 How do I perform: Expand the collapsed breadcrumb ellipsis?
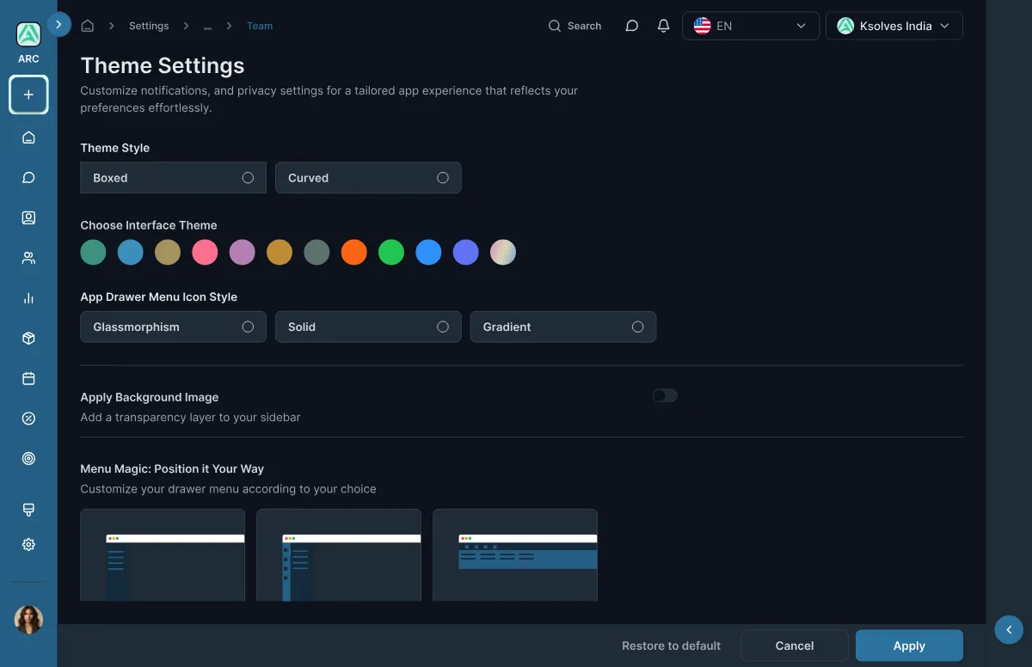pyautogui.click(x=208, y=27)
